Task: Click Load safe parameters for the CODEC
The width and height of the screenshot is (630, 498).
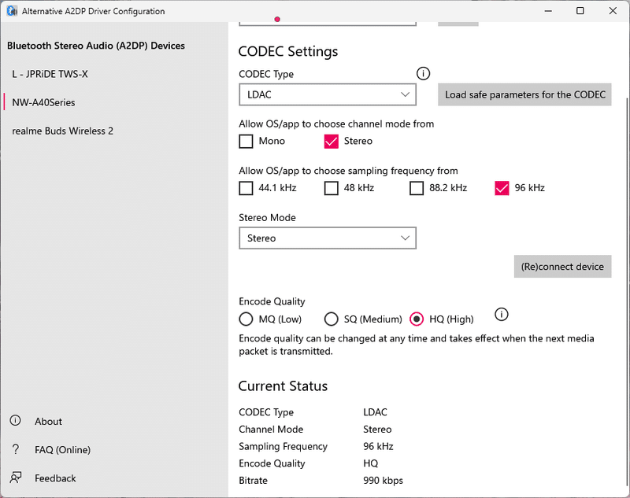Action: point(524,94)
